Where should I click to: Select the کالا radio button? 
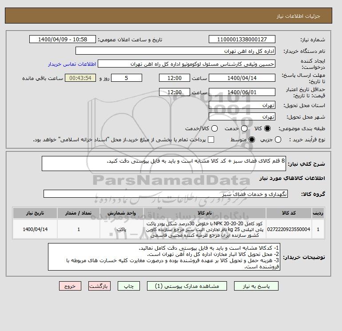tap(267, 128)
